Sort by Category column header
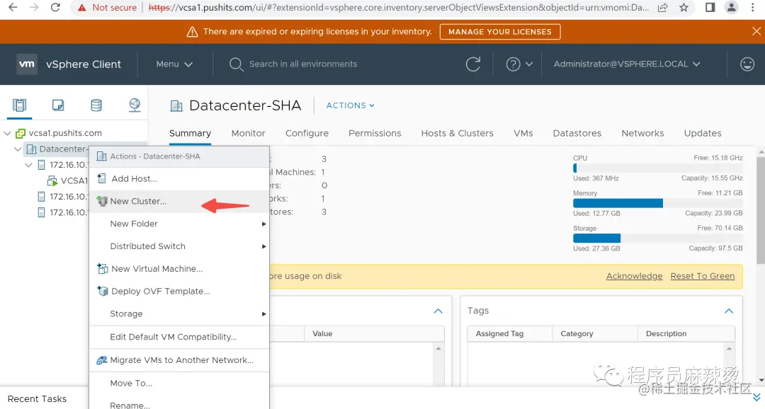This screenshot has width=765, height=409. click(x=595, y=333)
